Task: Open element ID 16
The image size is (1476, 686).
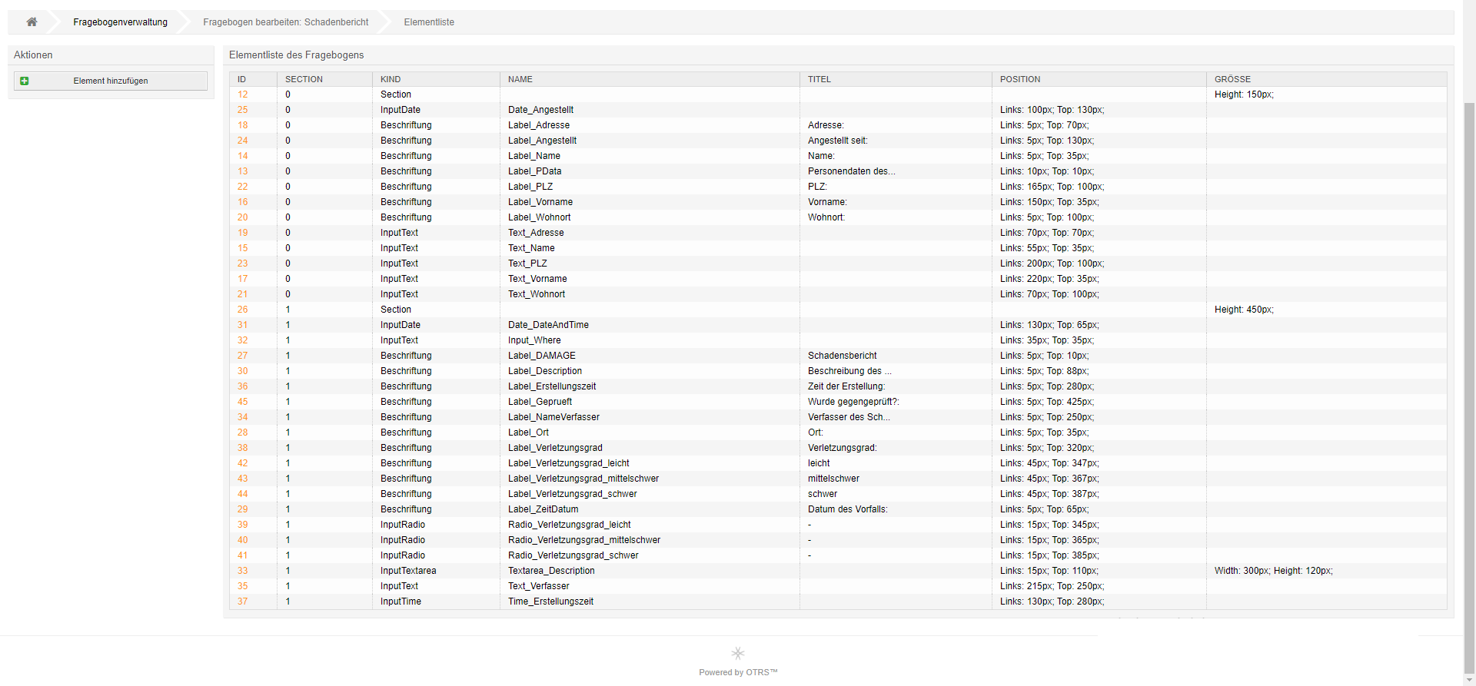Action: coord(243,202)
